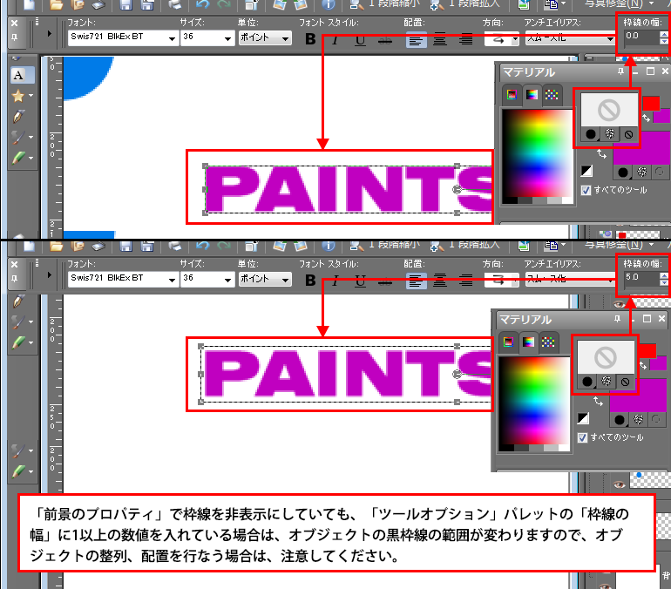Open Frame tab in lower Materials panel
This screenshot has width=671, height=589.
pos(508,342)
